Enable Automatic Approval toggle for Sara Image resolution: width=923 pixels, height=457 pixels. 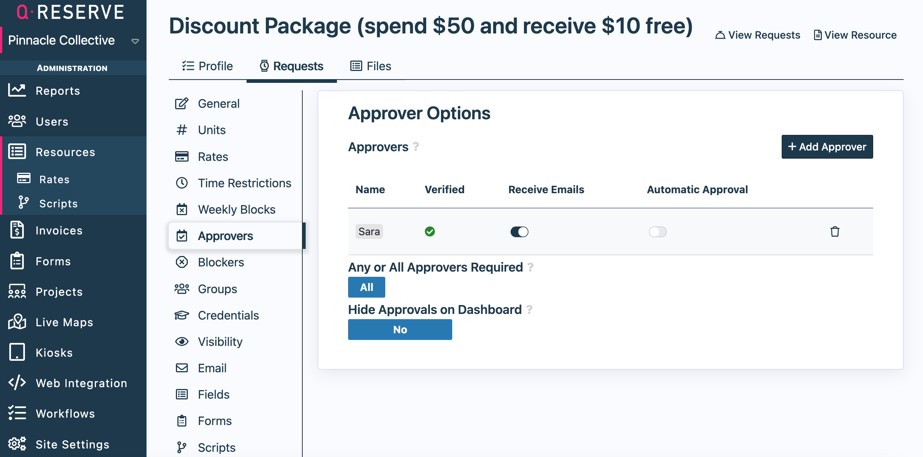(657, 232)
